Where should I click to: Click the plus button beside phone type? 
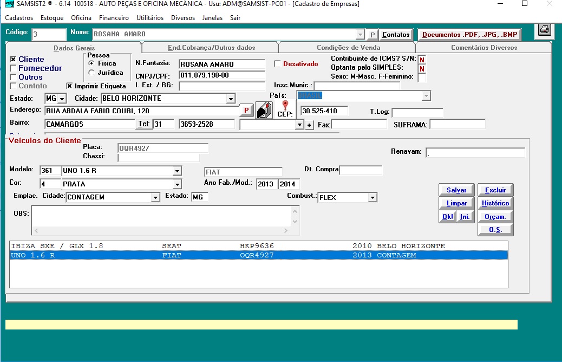(x=309, y=125)
